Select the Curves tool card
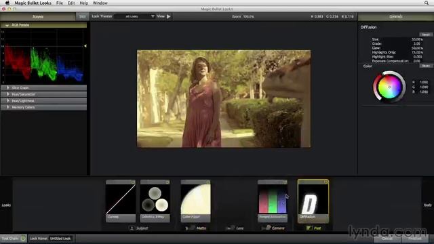 click(121, 201)
